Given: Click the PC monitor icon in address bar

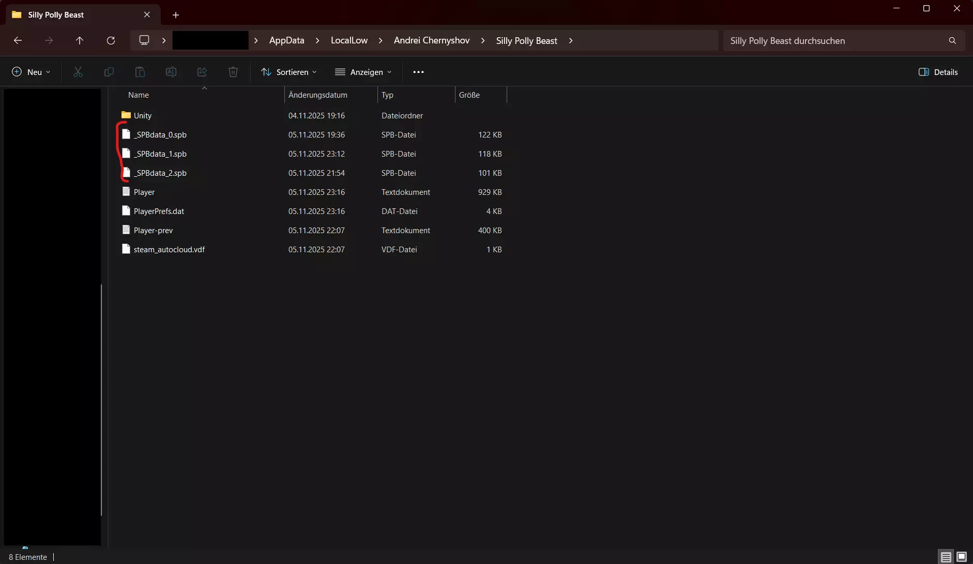Looking at the screenshot, I should click(144, 40).
